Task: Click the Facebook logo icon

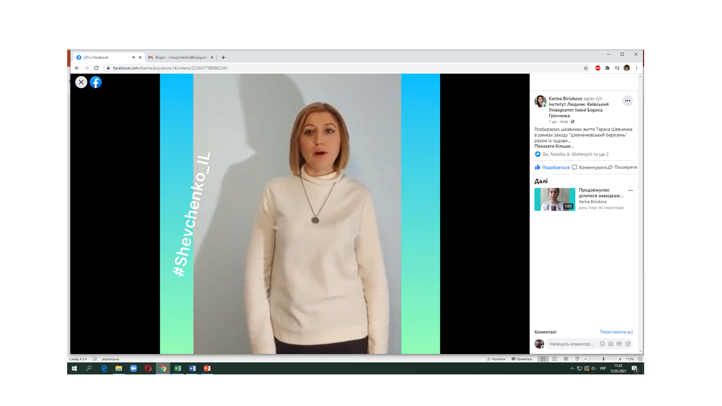Action: [96, 82]
